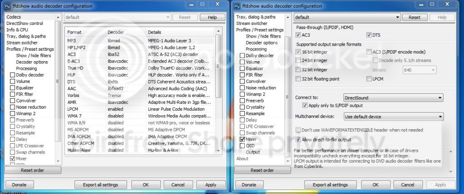Enable 32 bit floating point format
This screenshot has width=464, height=194.
[x=298, y=79]
